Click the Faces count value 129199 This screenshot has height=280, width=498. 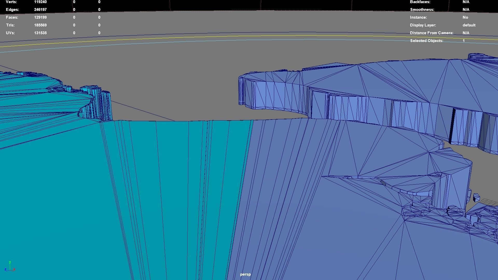coord(40,17)
